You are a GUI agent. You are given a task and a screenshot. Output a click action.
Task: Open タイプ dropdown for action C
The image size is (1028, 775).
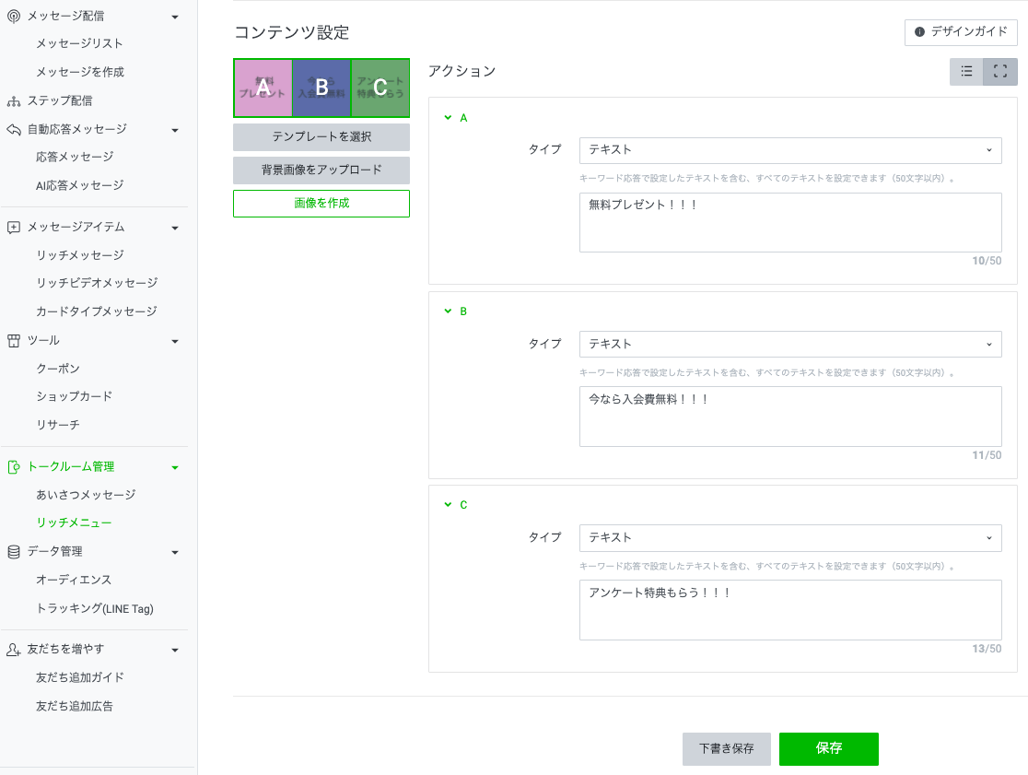790,537
